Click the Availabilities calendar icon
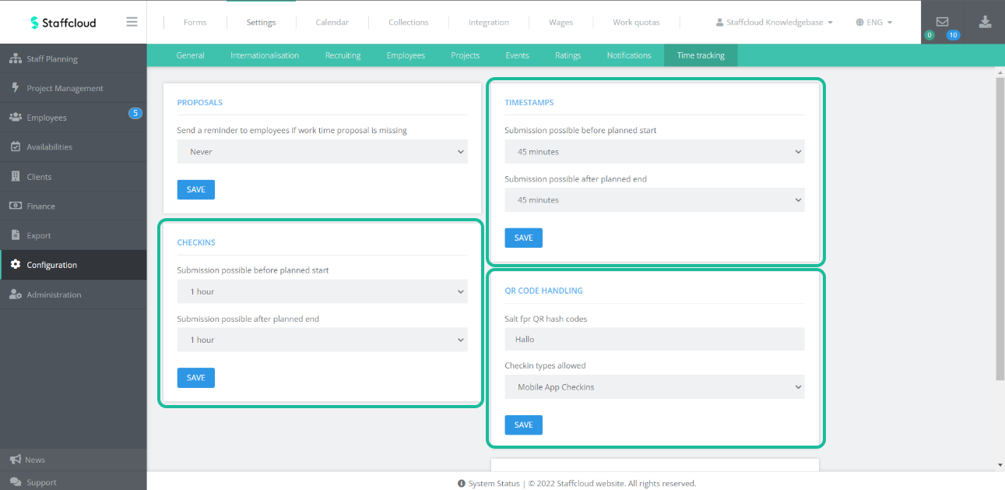Screen dimensions: 1005x490 16,146
